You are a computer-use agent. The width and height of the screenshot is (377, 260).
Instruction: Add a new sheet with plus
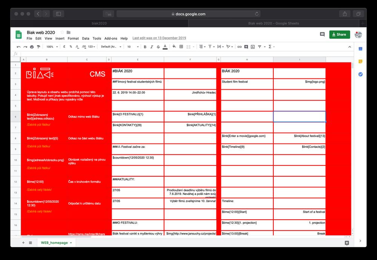point(23,243)
